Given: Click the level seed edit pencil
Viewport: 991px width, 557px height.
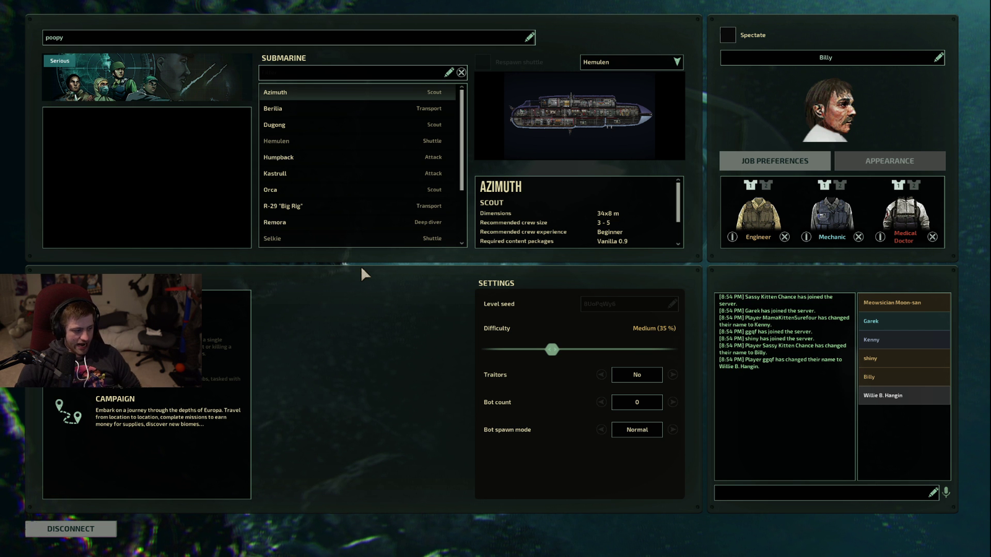Looking at the screenshot, I should click(x=672, y=304).
